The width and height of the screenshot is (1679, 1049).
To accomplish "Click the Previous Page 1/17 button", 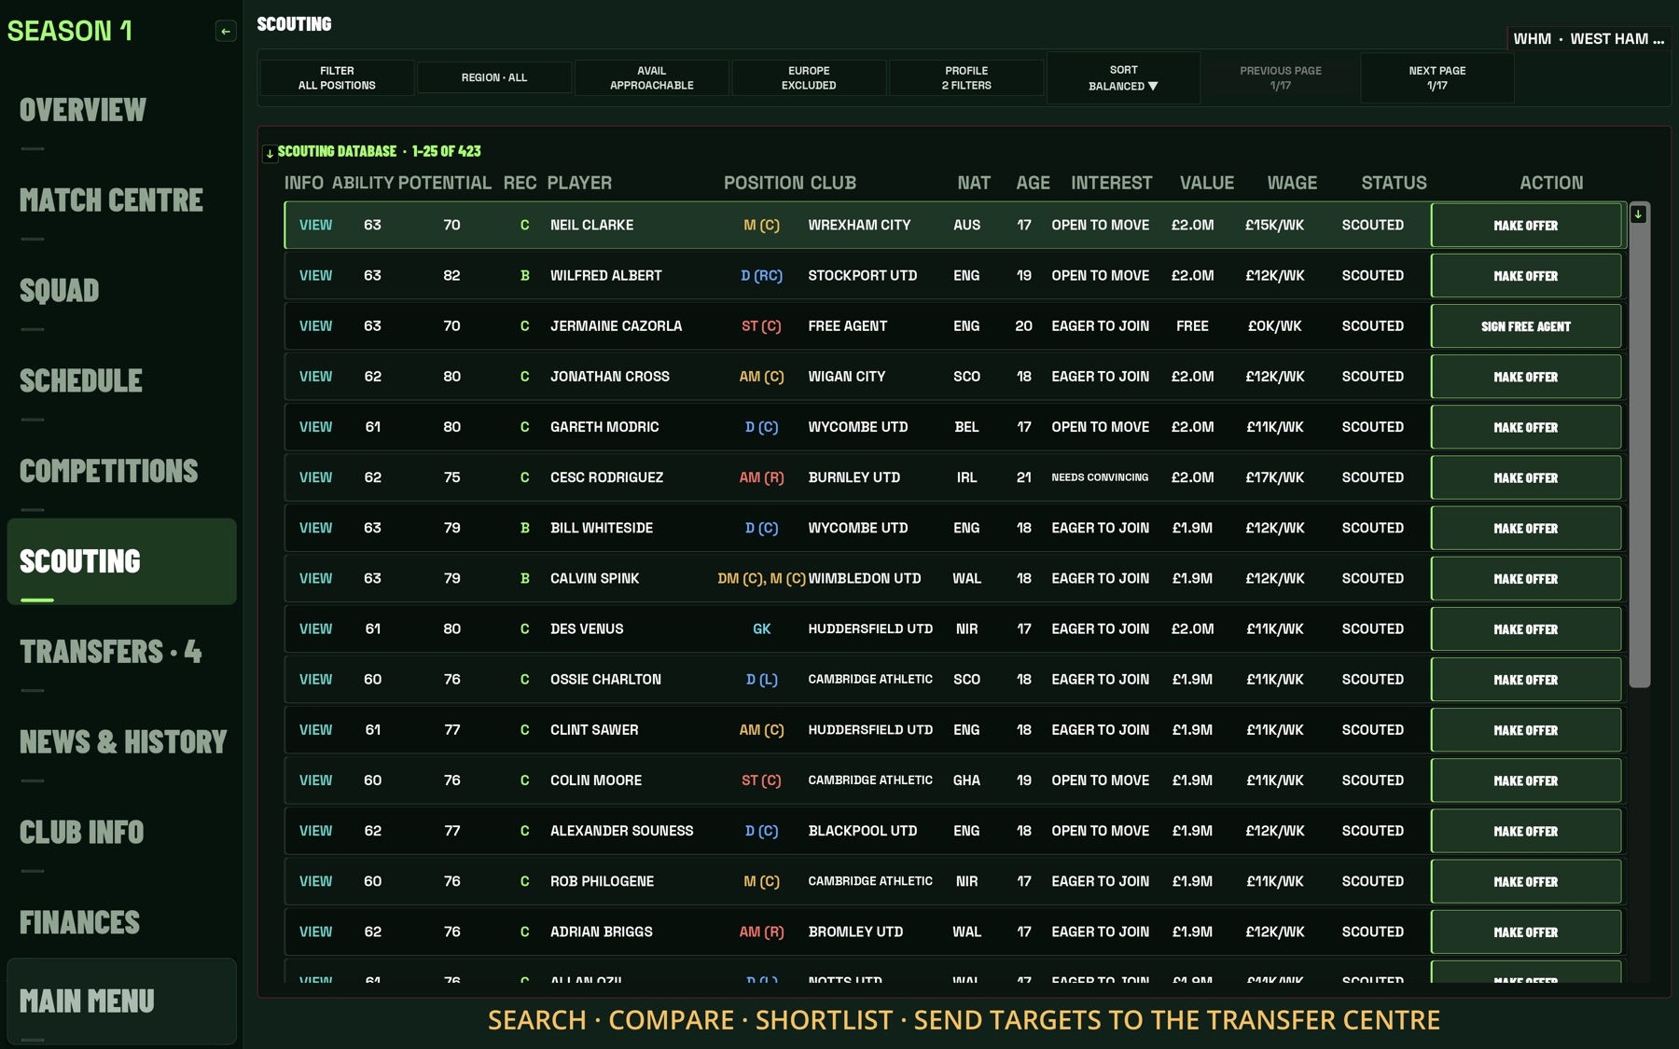I will click(x=1281, y=77).
